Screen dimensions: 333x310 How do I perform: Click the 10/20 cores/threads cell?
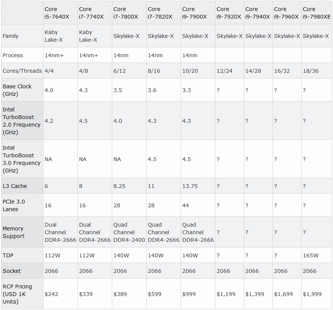click(x=198, y=71)
